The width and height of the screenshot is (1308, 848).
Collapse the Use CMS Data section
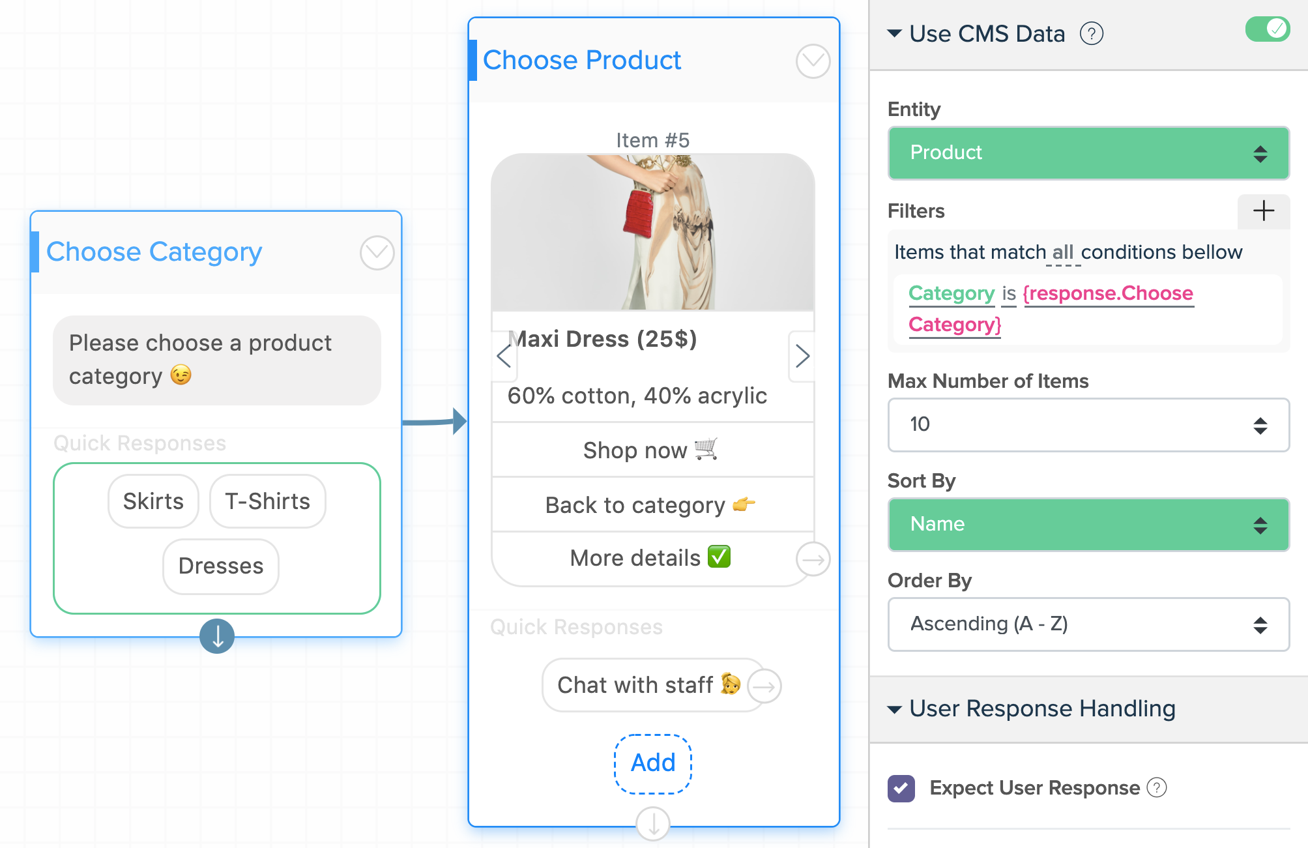click(895, 34)
